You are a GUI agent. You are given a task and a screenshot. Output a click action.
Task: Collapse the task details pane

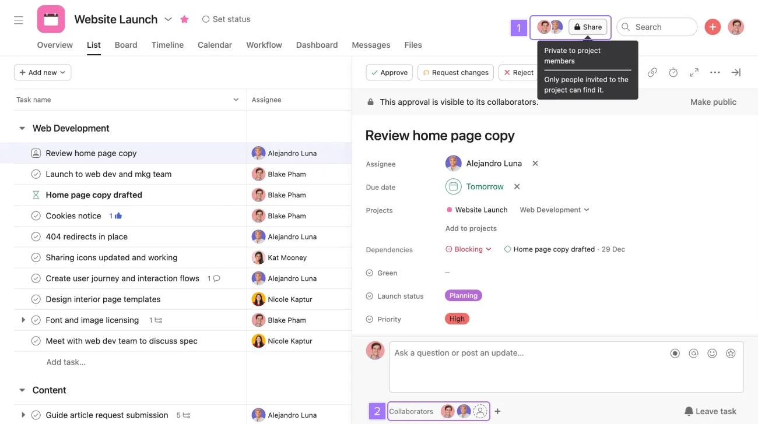[736, 72]
